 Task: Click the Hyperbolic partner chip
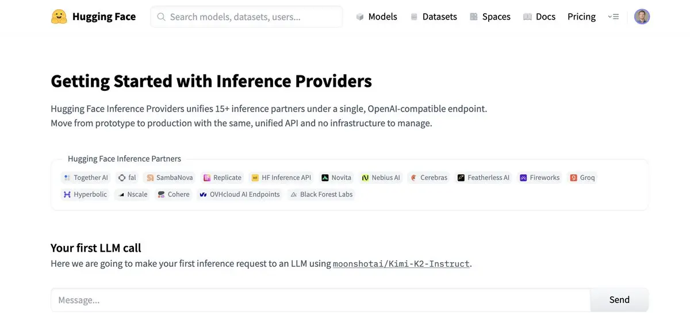tap(85, 194)
